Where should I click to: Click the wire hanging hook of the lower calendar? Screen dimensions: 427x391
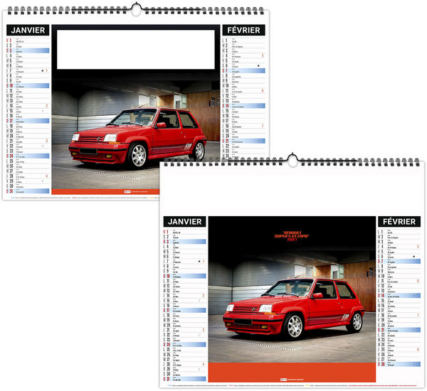pyautogui.click(x=292, y=160)
